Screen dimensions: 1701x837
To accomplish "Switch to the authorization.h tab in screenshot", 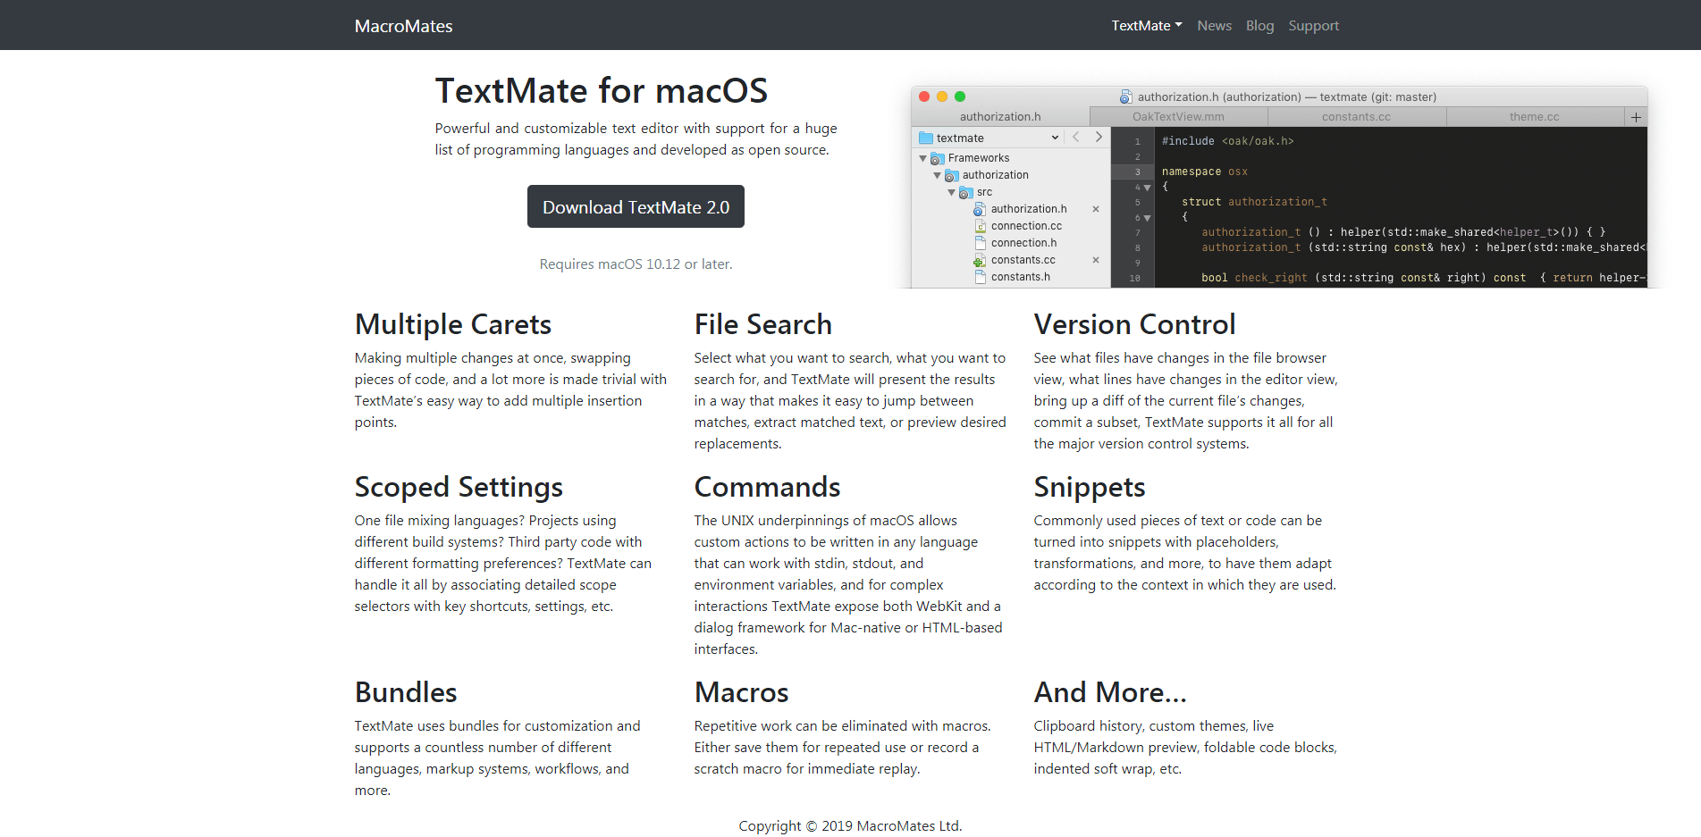I will coord(1000,116).
